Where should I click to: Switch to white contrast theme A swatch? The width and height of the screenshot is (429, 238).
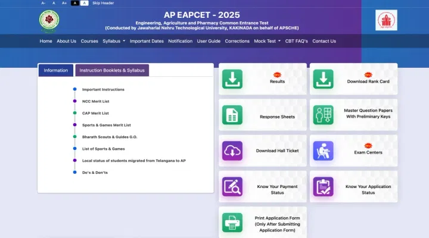click(84, 3)
